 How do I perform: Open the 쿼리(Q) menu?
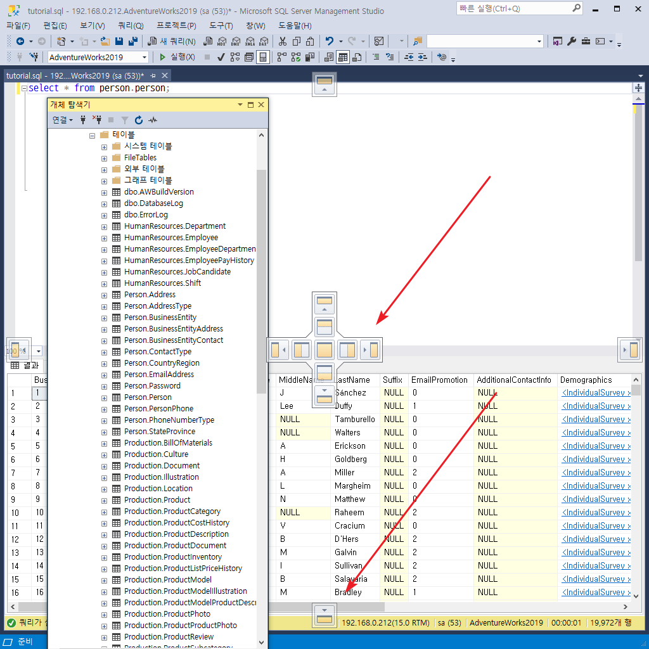click(131, 25)
